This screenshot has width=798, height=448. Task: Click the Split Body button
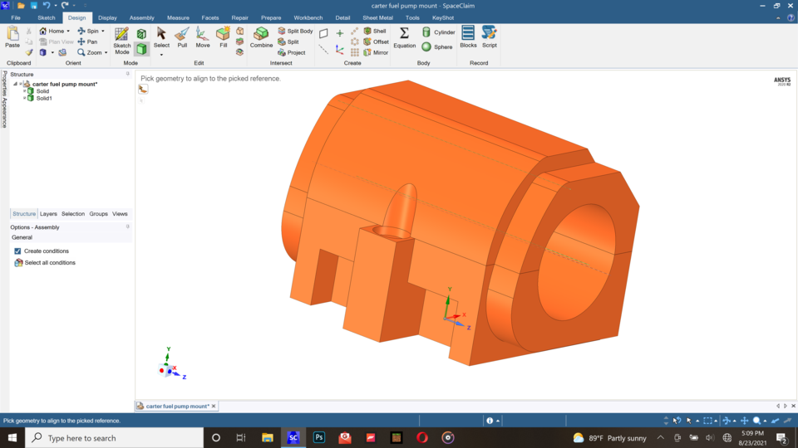pyautogui.click(x=295, y=31)
